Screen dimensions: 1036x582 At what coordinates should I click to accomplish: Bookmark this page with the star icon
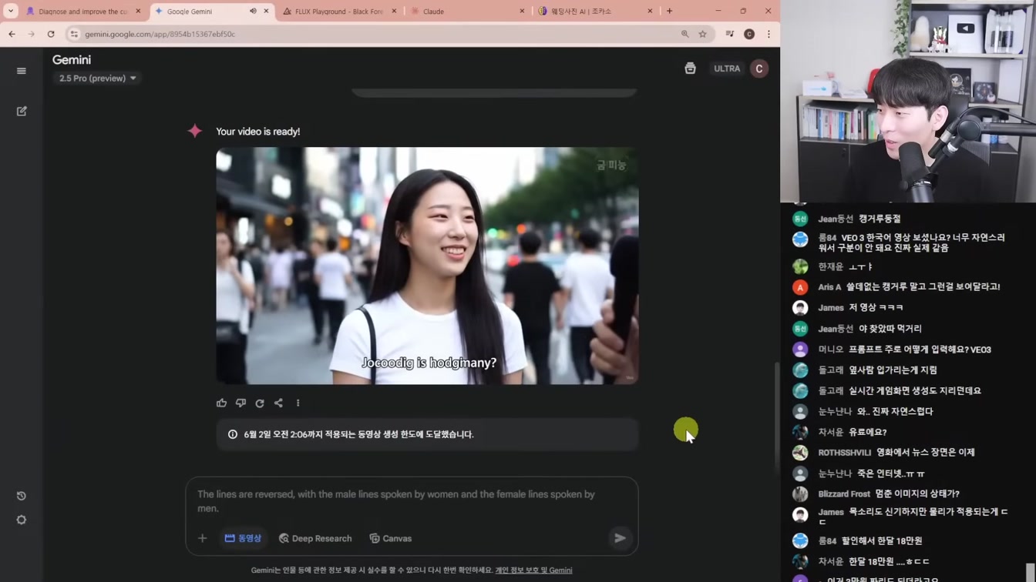point(703,34)
